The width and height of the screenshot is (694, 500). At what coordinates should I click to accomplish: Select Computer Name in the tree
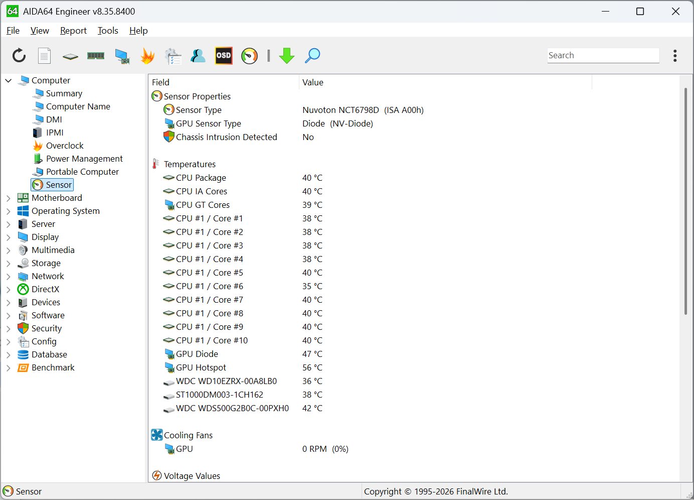pos(78,106)
